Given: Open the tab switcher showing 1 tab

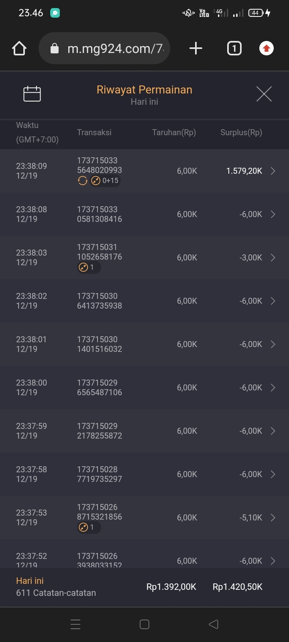Looking at the screenshot, I should pos(234,49).
